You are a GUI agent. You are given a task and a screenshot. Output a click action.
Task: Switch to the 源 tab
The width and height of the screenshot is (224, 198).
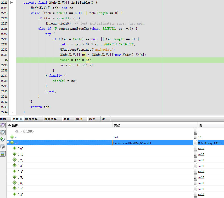click(103, 119)
